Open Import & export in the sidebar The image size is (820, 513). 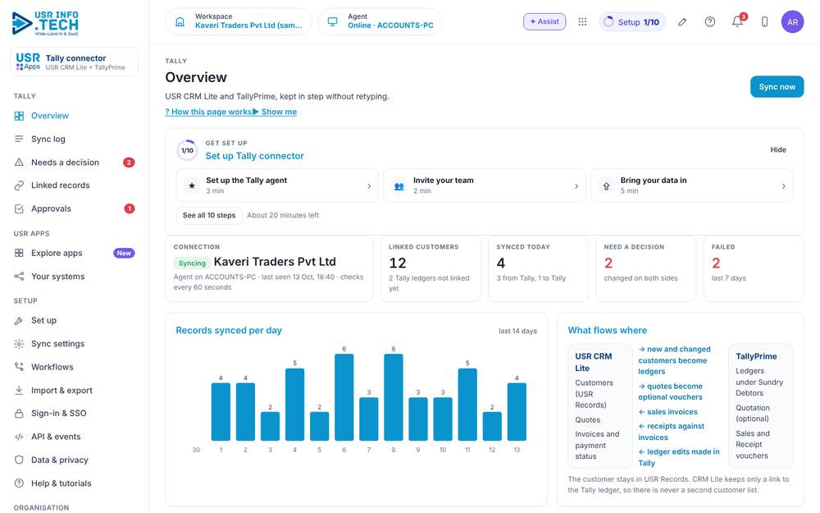point(75,390)
